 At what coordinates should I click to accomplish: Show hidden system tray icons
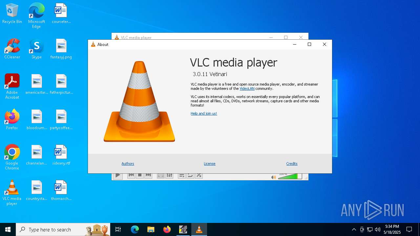(x=354, y=229)
